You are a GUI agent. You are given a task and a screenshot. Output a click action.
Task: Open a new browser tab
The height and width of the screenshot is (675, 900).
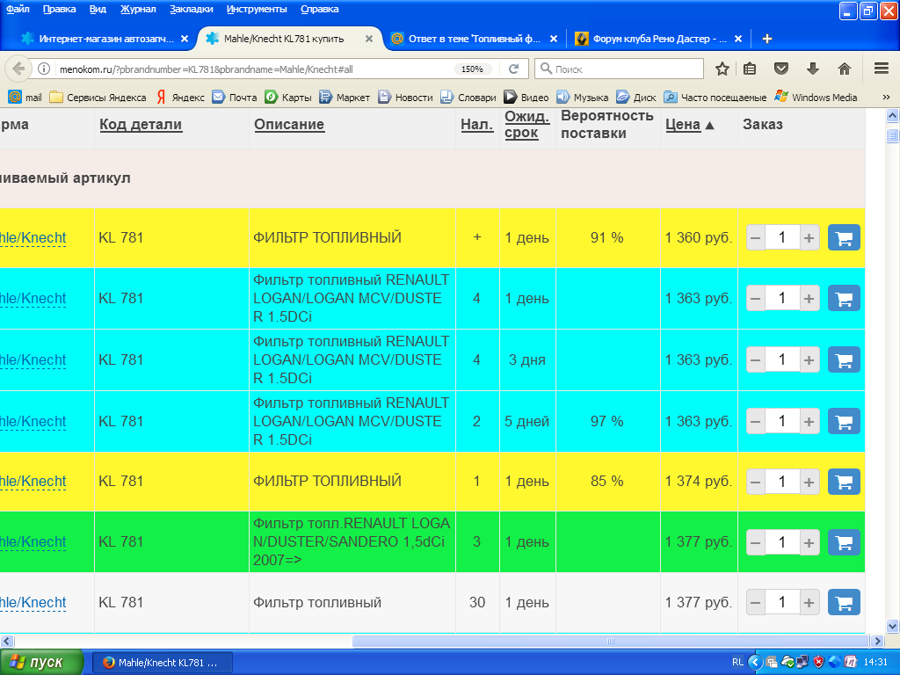click(x=766, y=39)
